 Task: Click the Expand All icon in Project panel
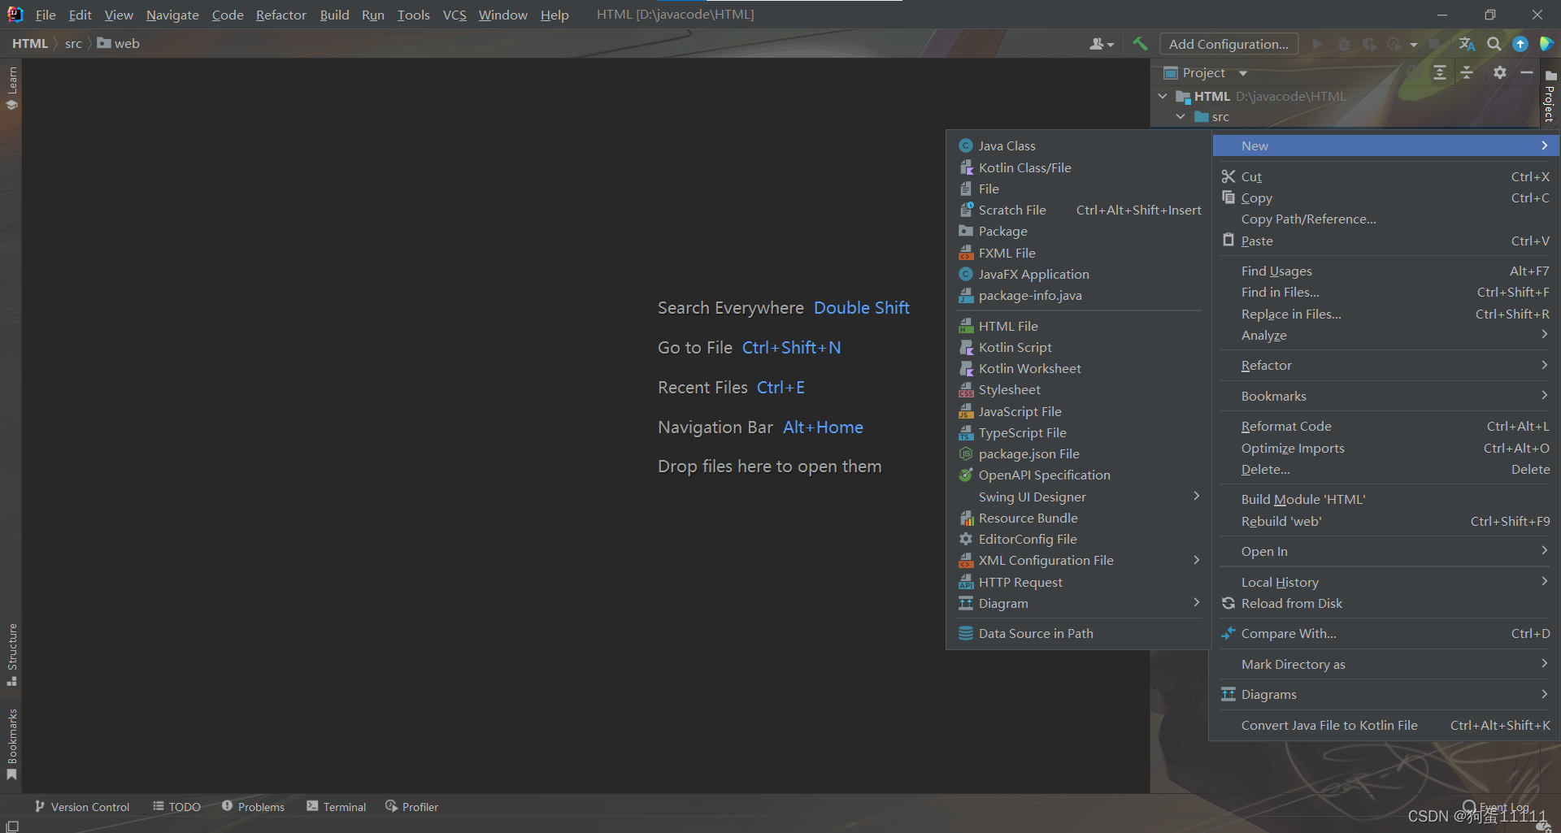pyautogui.click(x=1440, y=73)
